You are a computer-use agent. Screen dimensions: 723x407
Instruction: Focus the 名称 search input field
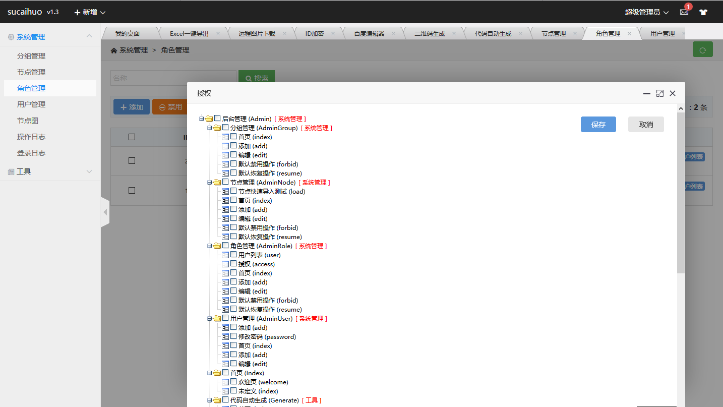173,78
